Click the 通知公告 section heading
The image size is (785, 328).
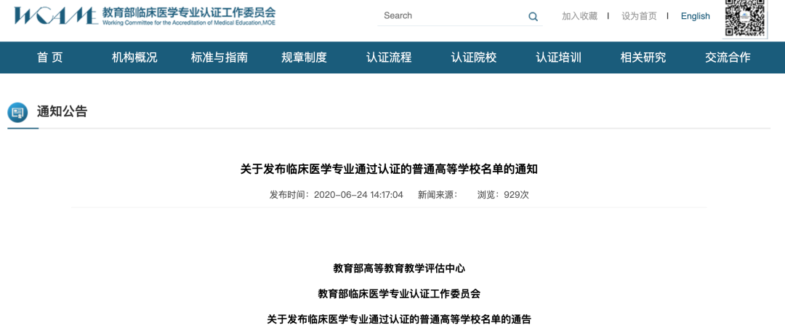coord(62,112)
